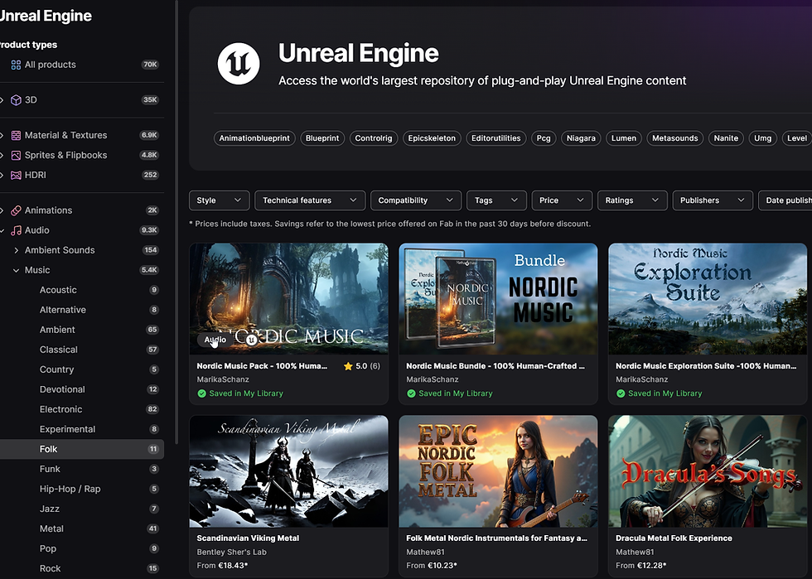Open the Bentley Sher's Lab publisher link
Image resolution: width=812 pixels, height=579 pixels.
(x=231, y=552)
